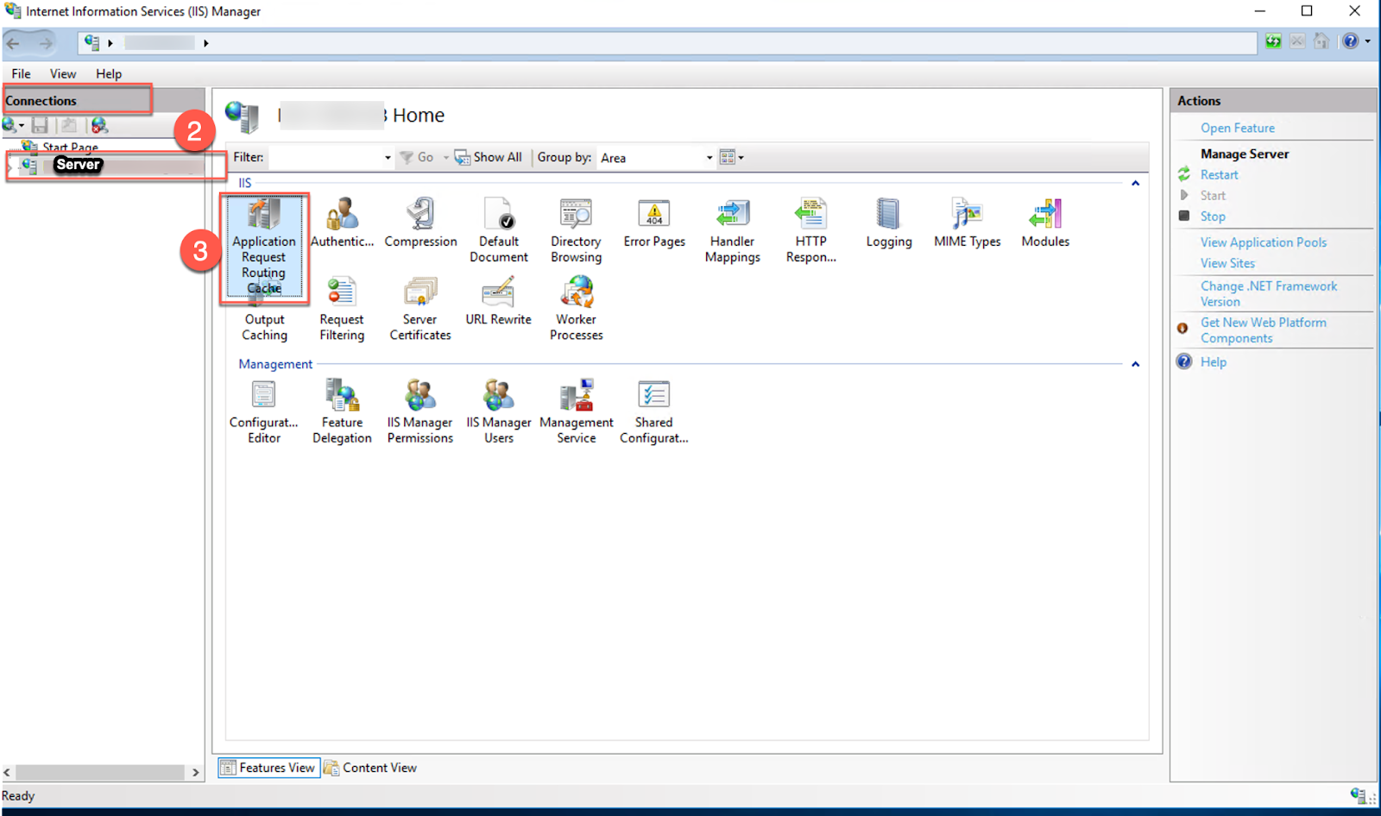This screenshot has height=816, width=1381.
Task: Open Server Certificates feature
Action: [420, 309]
